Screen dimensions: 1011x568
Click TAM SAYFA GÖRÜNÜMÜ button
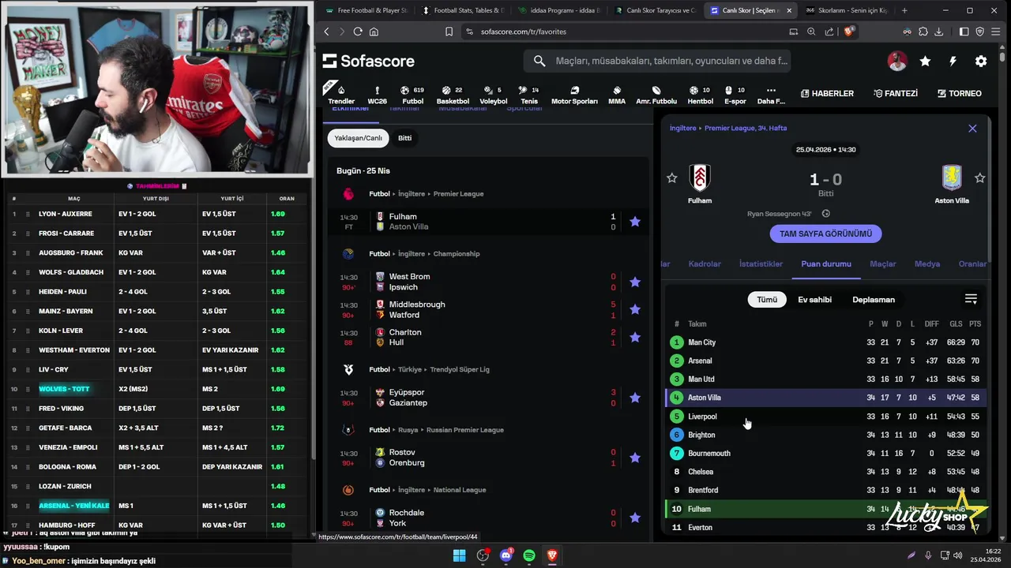[826, 234]
